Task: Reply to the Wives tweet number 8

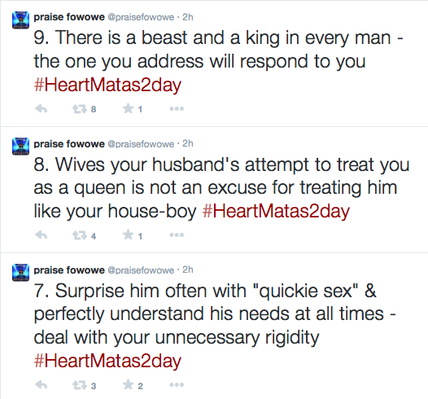Action: 41,235
